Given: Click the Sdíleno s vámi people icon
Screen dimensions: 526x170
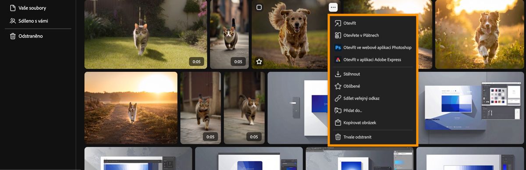Looking at the screenshot, I should [x=13, y=21].
